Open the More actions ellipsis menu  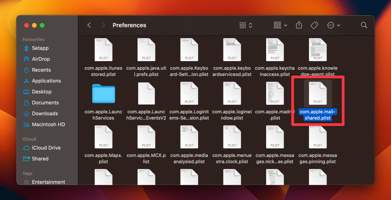point(334,25)
